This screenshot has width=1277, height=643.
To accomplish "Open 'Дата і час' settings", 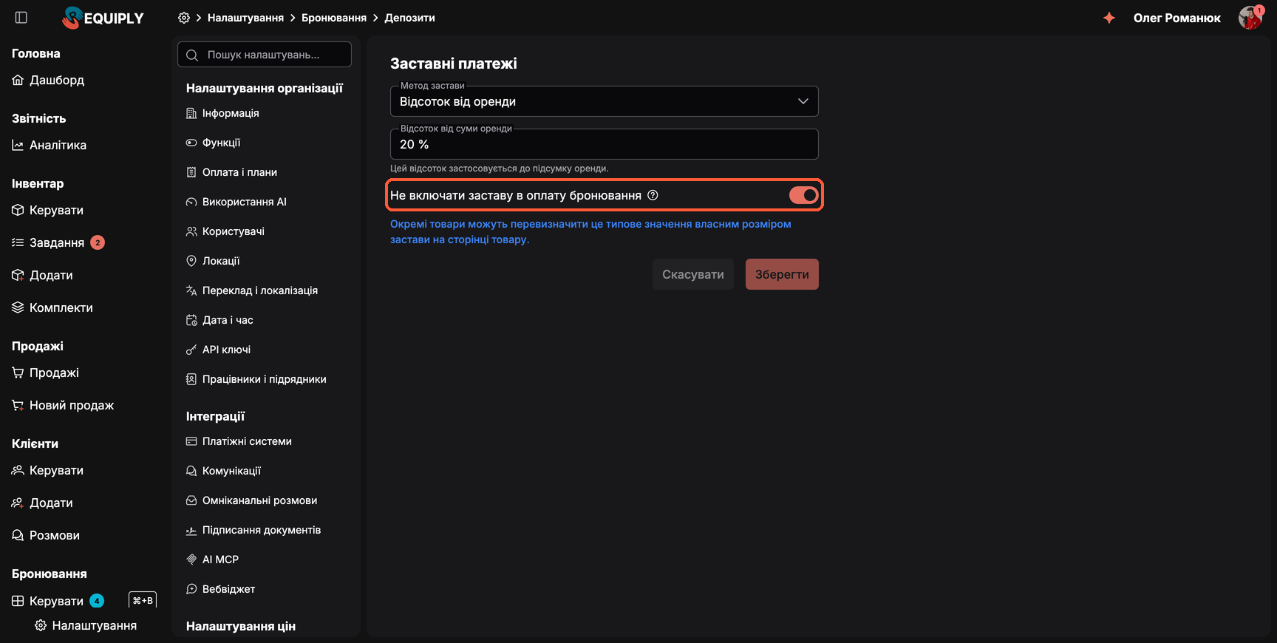I will (x=219, y=320).
